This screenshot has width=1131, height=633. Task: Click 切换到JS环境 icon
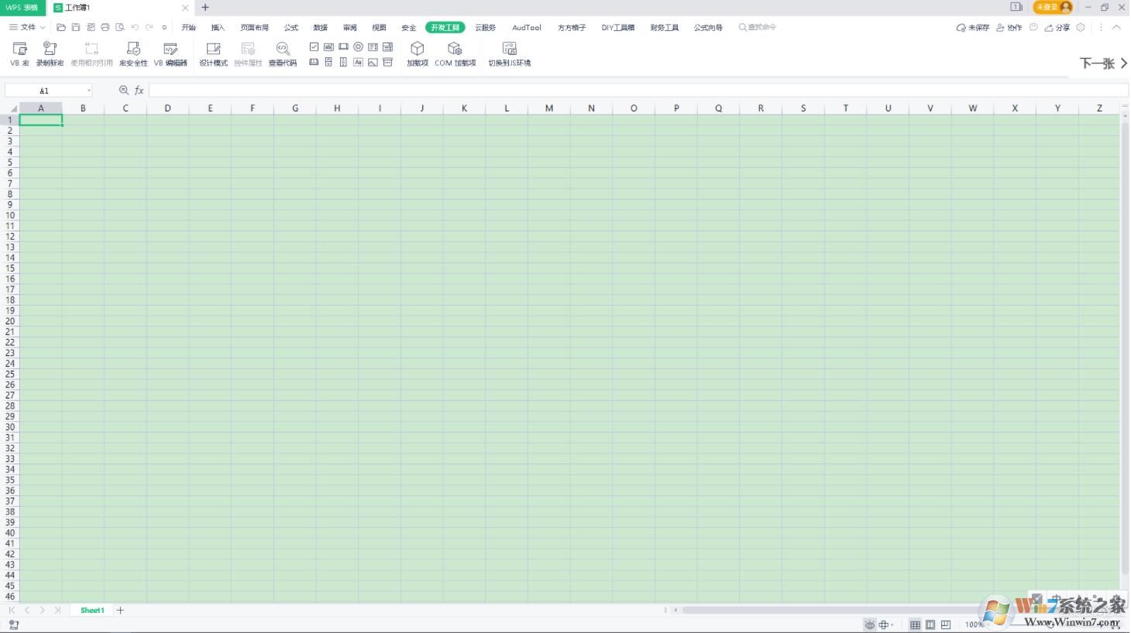[x=509, y=53]
